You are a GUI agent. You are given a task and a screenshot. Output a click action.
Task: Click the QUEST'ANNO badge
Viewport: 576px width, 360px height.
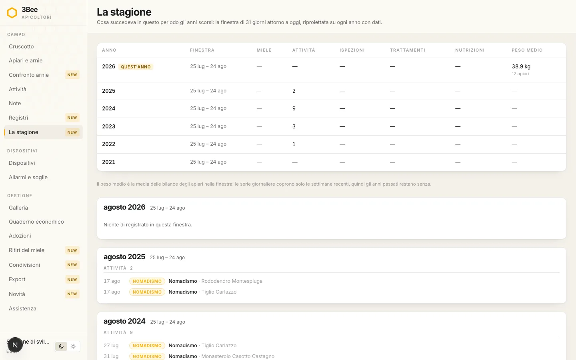coord(136,67)
